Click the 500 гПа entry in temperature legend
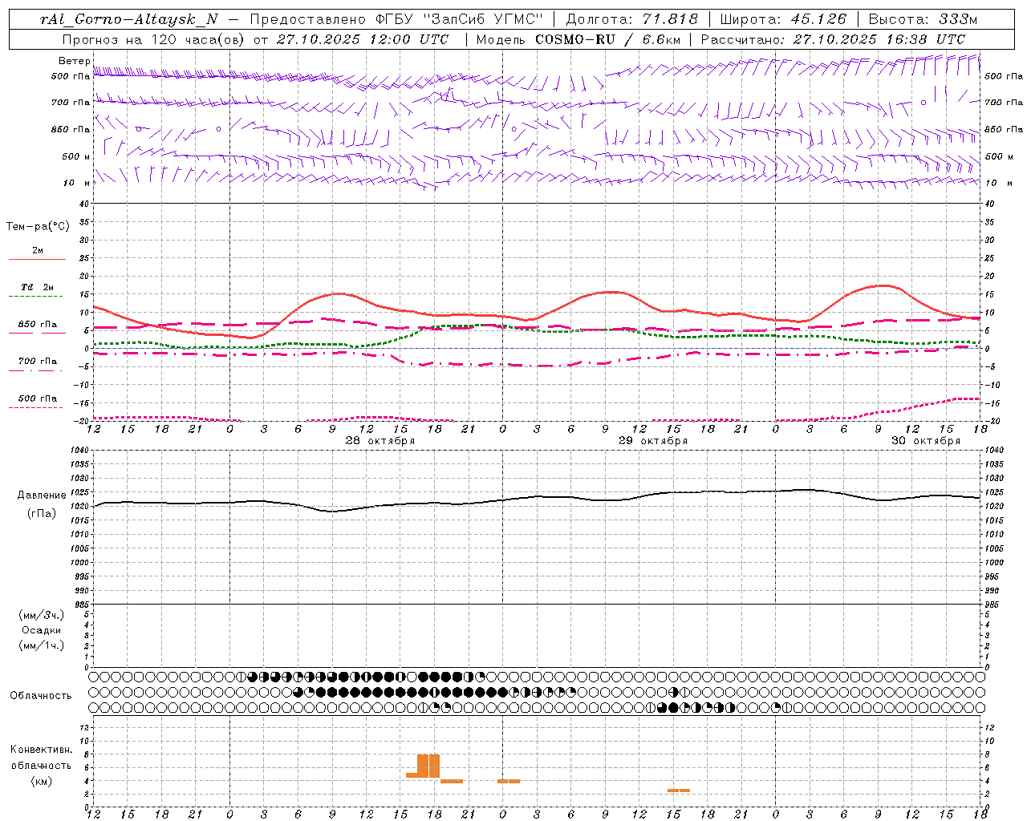The image size is (1027, 821). coord(38,398)
